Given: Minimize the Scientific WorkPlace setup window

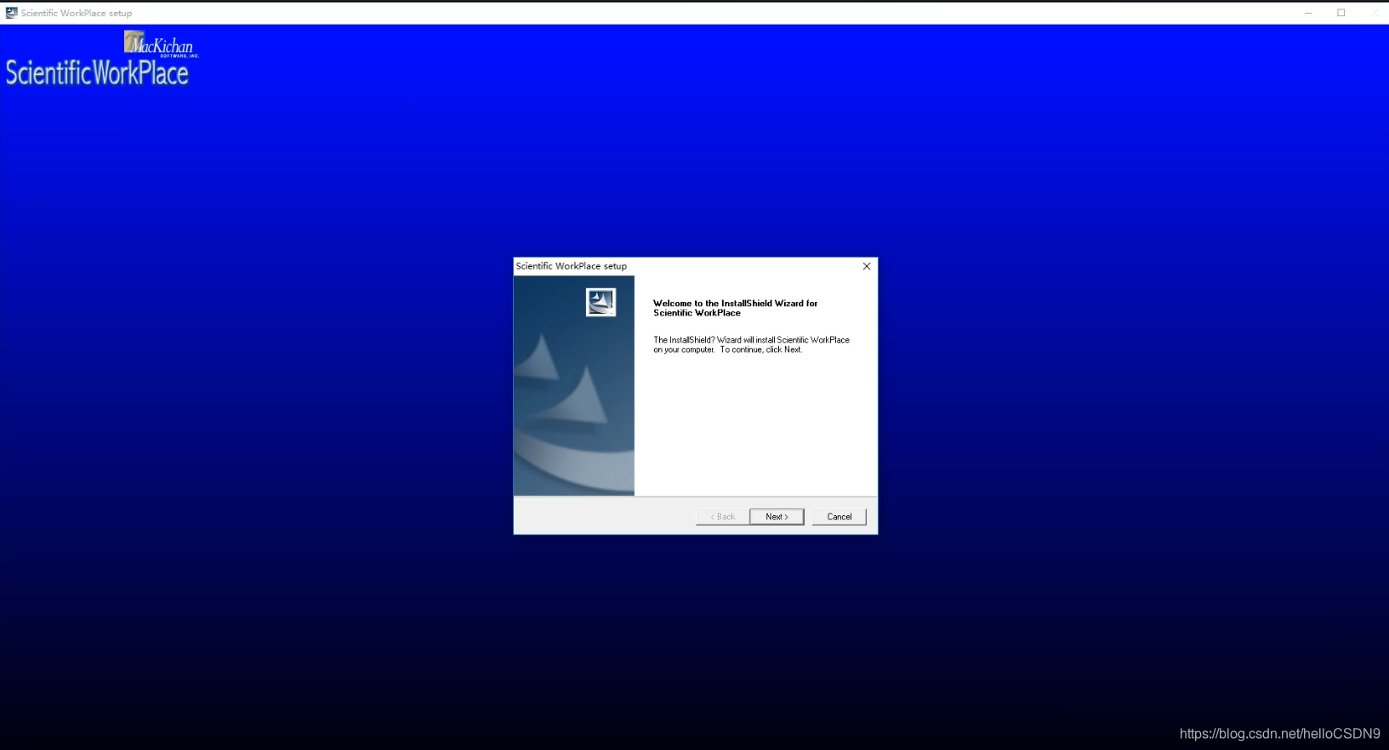Looking at the screenshot, I should pos(1308,13).
